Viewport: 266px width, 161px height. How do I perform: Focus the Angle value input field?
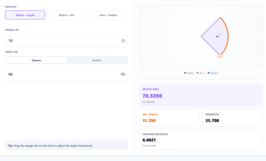[x=62, y=74]
